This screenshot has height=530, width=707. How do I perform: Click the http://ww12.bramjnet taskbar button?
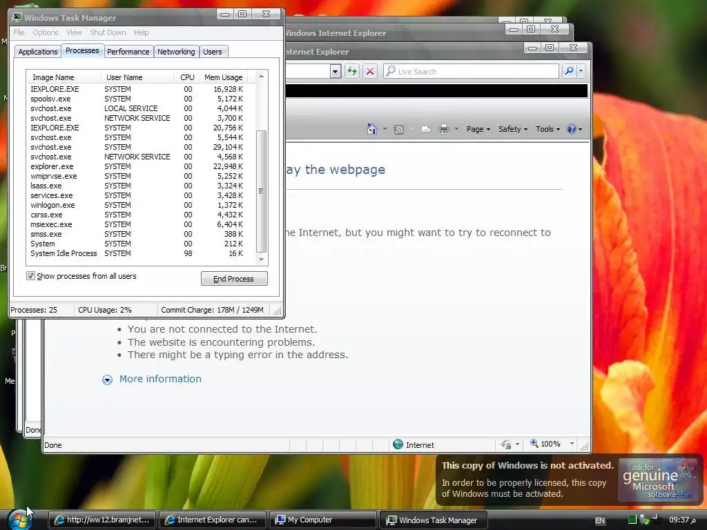click(x=102, y=520)
